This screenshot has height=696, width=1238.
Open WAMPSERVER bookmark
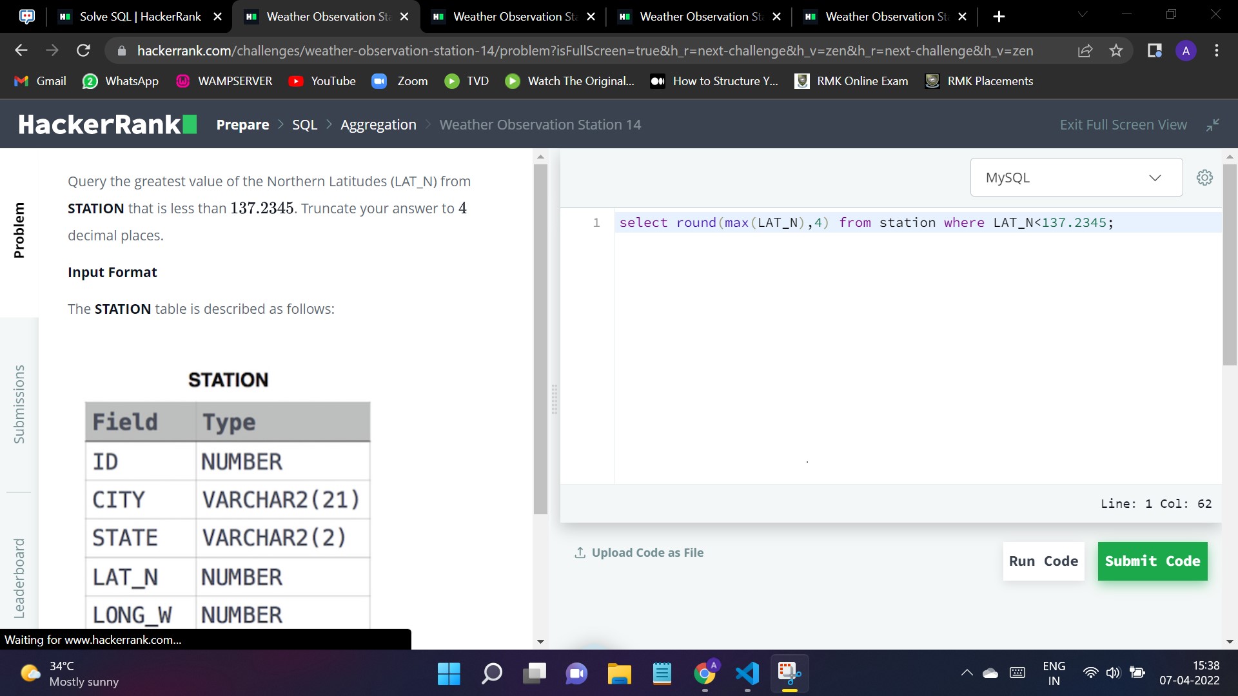(224, 81)
